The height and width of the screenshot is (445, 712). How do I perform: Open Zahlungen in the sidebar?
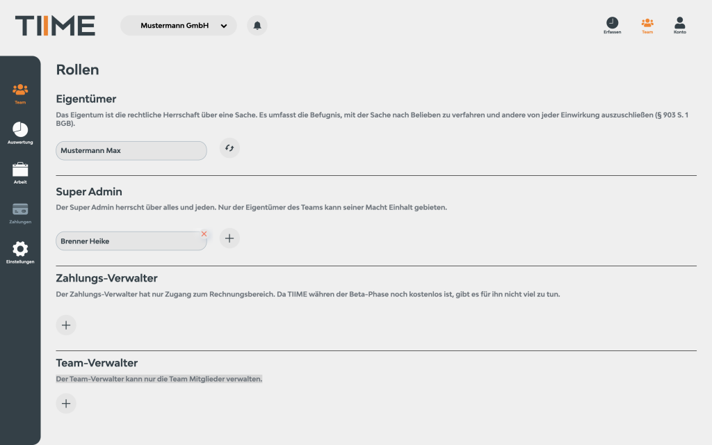coord(20,213)
